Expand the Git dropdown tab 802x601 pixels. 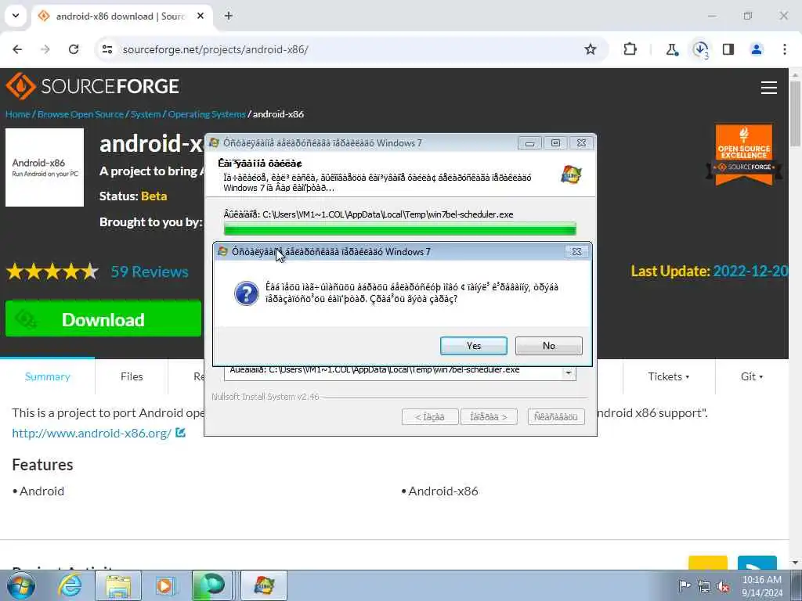coord(752,376)
